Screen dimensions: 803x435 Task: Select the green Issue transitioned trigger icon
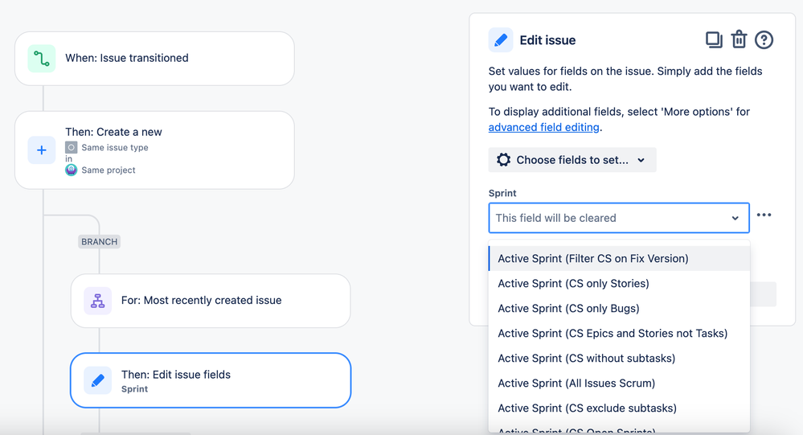tap(42, 59)
